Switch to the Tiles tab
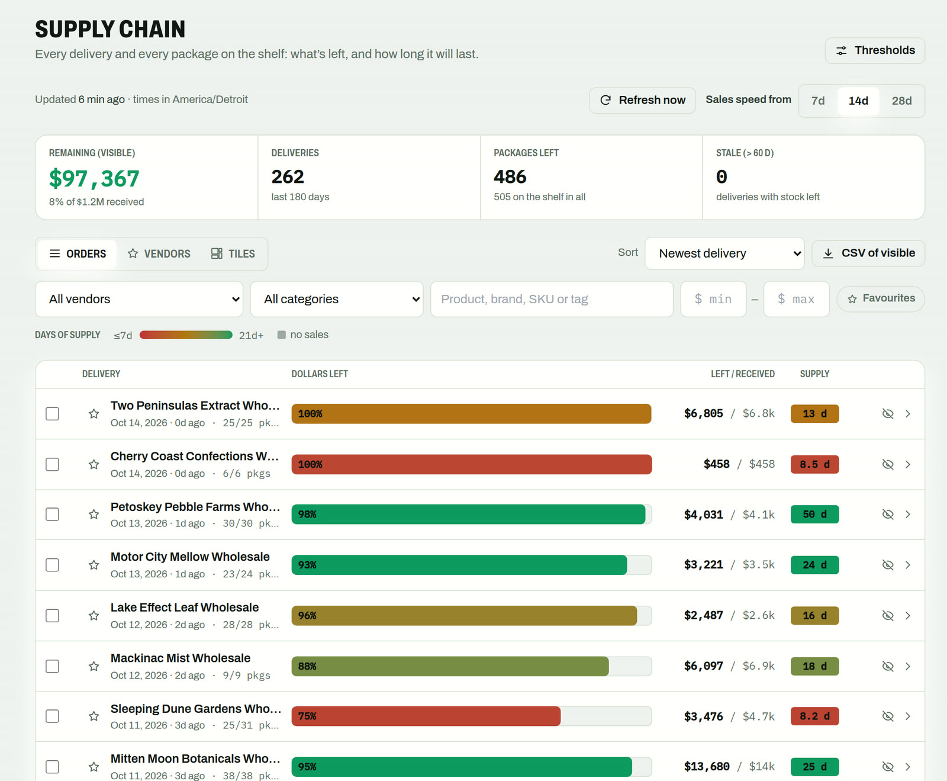 [x=233, y=253]
